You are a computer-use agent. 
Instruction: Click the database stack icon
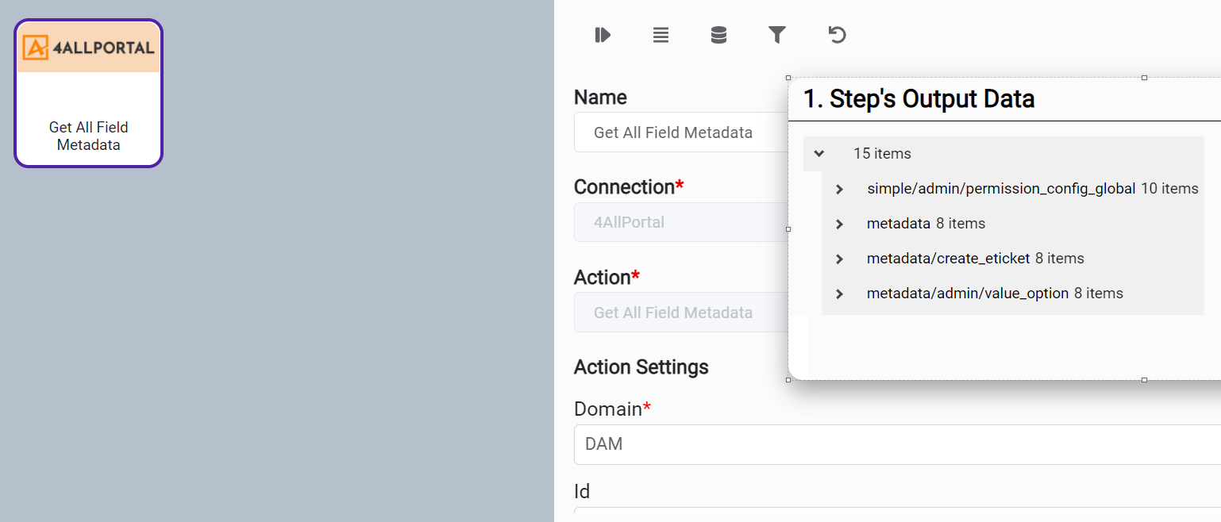pos(718,35)
